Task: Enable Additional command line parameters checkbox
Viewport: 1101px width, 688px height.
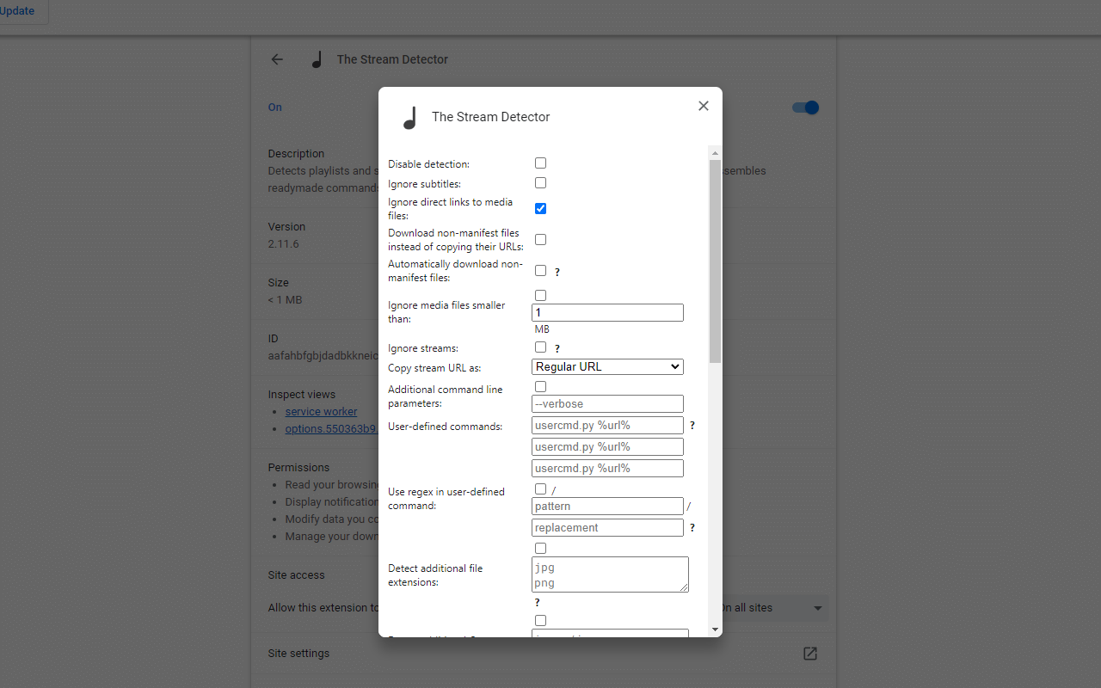Action: click(540, 387)
